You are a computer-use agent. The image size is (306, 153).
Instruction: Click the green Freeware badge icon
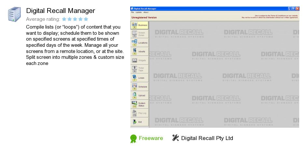[133, 139]
